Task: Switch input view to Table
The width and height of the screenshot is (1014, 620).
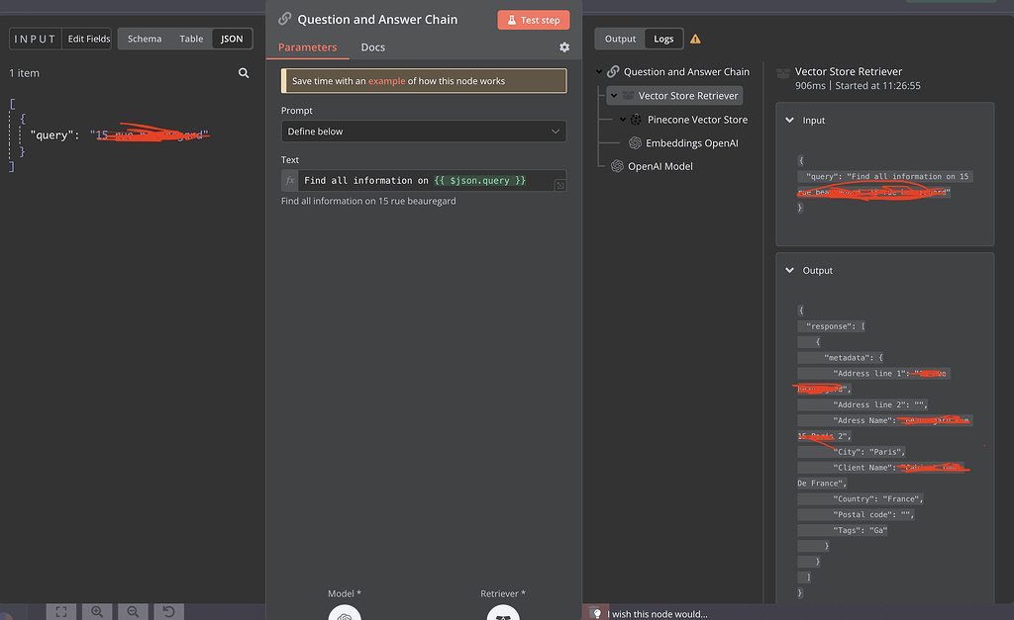Action: click(x=191, y=39)
